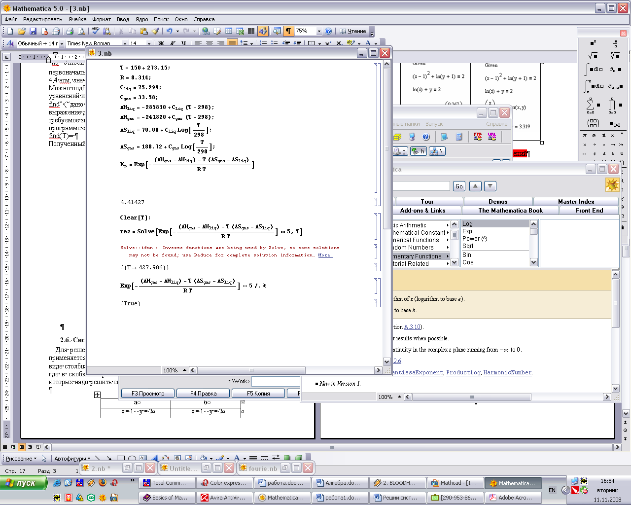Select the Master Index tab in Help Browser

(x=576, y=202)
